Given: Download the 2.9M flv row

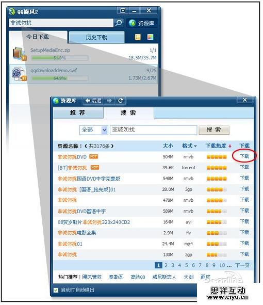Looking at the screenshot, I should [x=244, y=232].
